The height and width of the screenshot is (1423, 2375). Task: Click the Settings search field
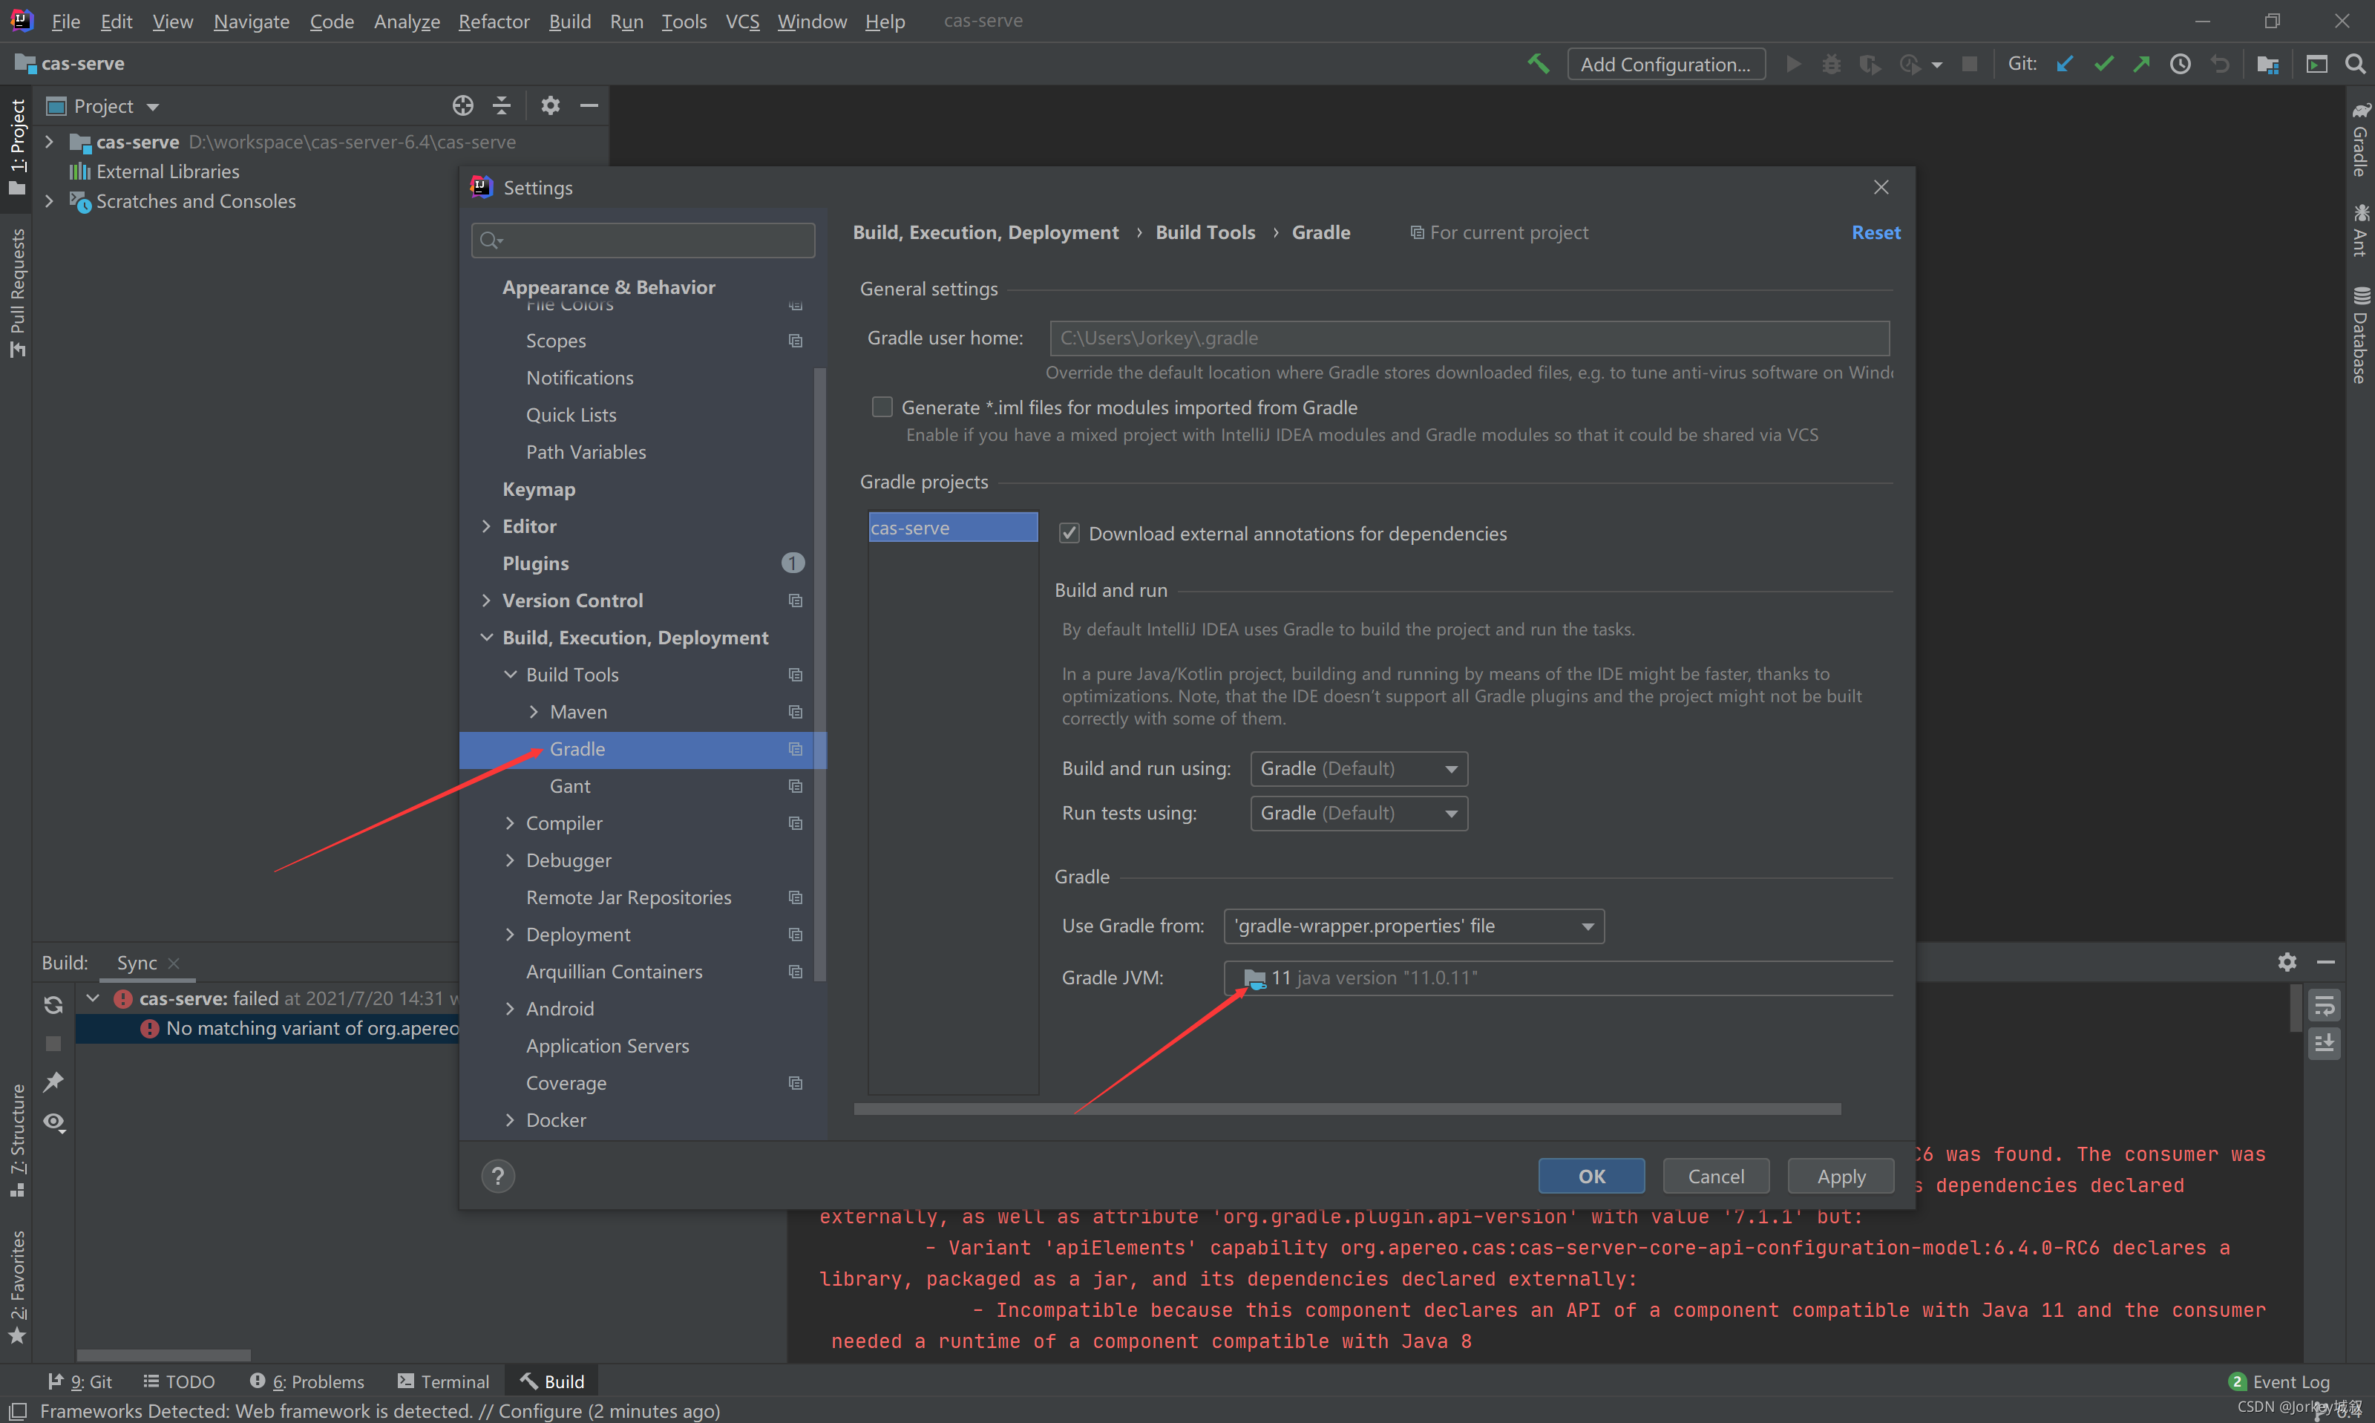click(x=643, y=239)
